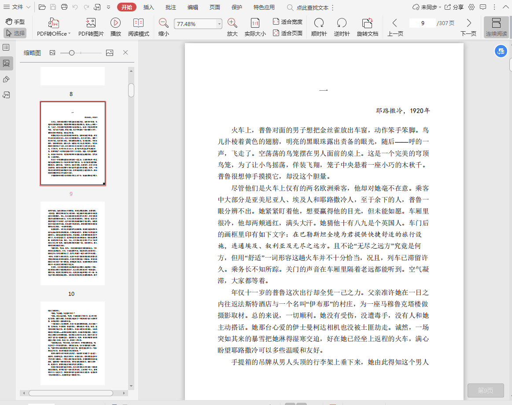This screenshot has width=512, height=405.
Task: Open 阅读模式 reading mode
Action: click(138, 23)
